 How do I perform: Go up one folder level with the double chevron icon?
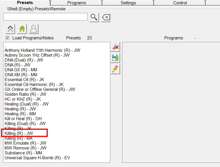(10, 29)
